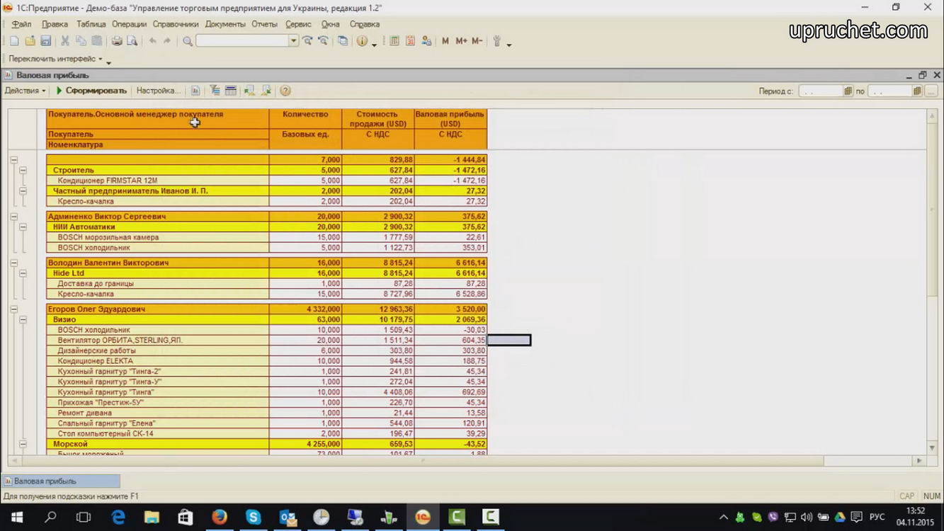Image resolution: width=944 pixels, height=531 pixels.
Task: Open the Отчеты menu
Action: (x=264, y=24)
